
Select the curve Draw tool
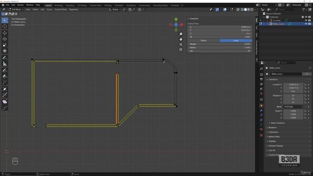[x=4, y=70]
